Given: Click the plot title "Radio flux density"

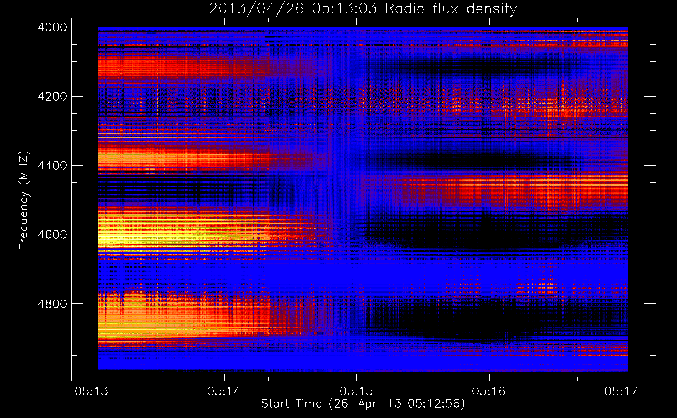Looking at the screenshot, I should (451, 9).
